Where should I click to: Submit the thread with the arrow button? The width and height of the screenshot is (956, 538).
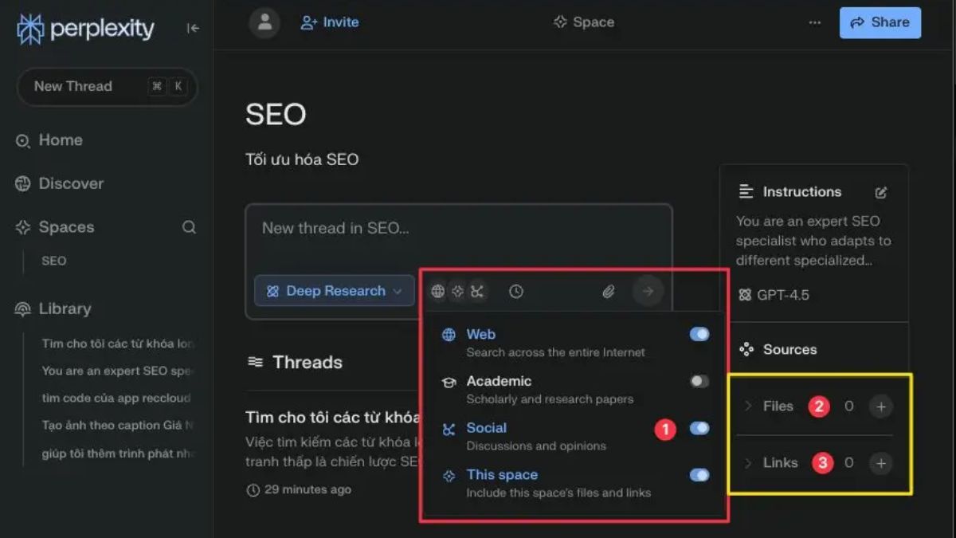tap(648, 292)
